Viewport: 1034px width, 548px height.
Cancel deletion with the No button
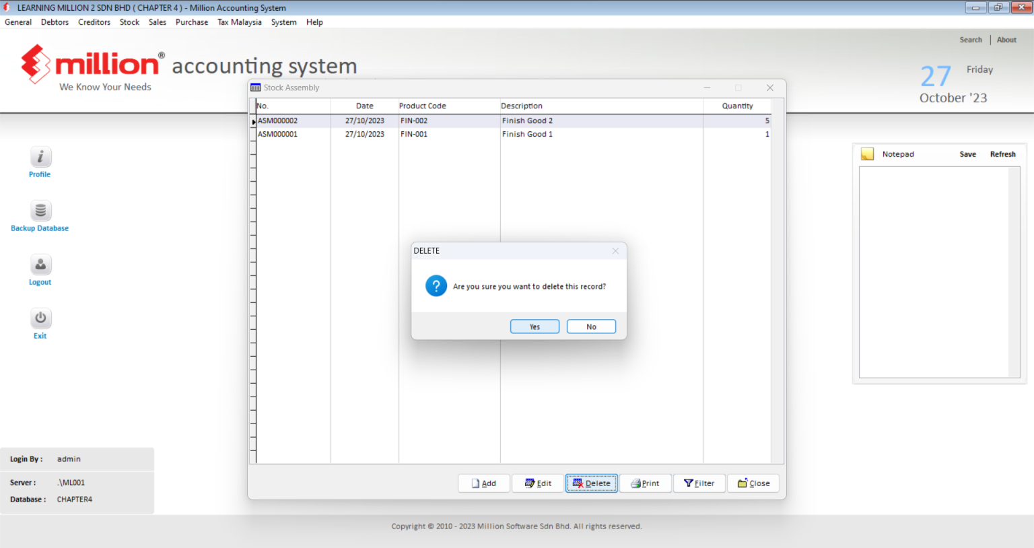point(591,327)
